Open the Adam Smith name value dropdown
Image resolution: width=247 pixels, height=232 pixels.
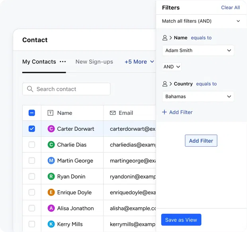[198, 51]
